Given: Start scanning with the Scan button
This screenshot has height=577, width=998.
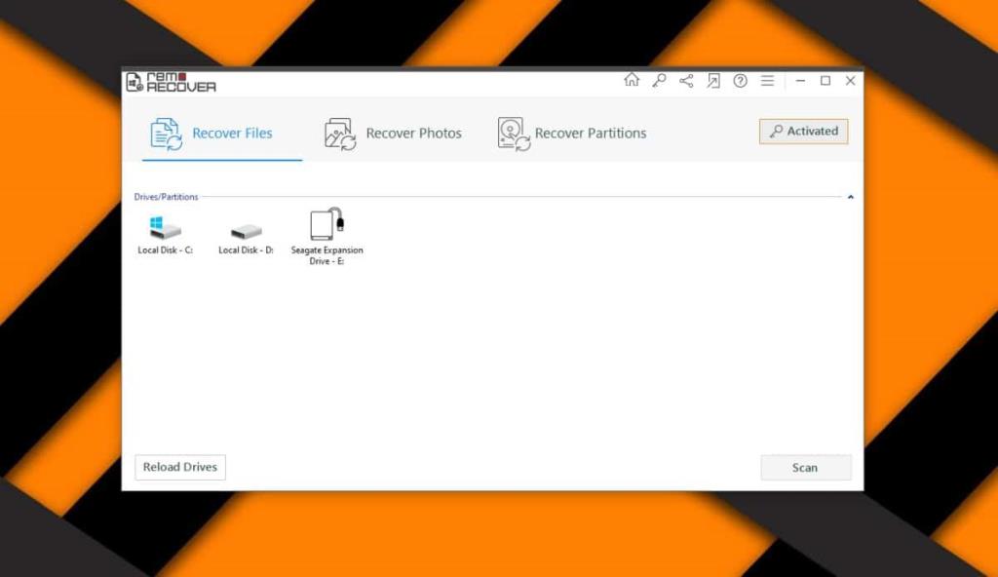Looking at the screenshot, I should pos(805,468).
